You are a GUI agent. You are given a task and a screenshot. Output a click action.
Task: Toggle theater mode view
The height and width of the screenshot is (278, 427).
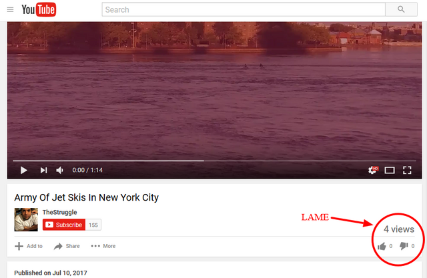click(390, 170)
